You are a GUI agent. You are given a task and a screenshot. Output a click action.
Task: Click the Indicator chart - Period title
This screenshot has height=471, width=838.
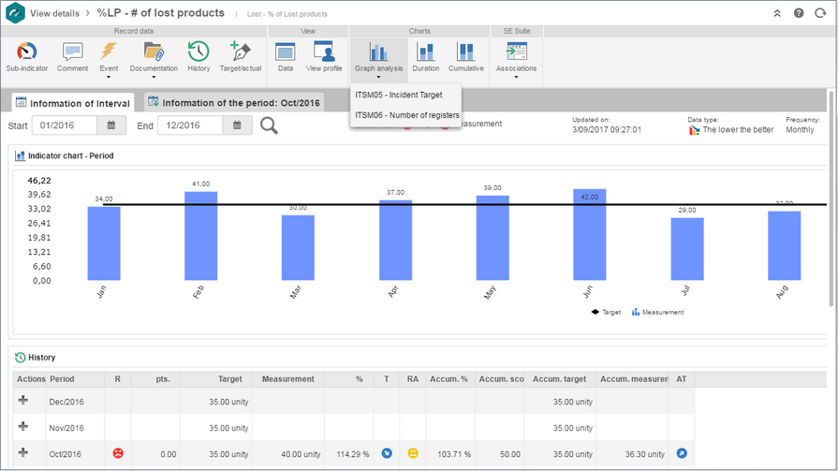(x=70, y=155)
